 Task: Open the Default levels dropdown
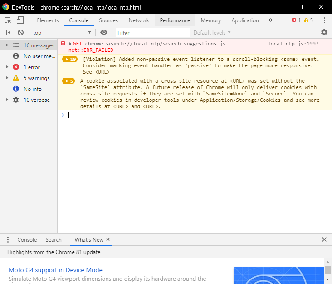[x=212, y=33]
